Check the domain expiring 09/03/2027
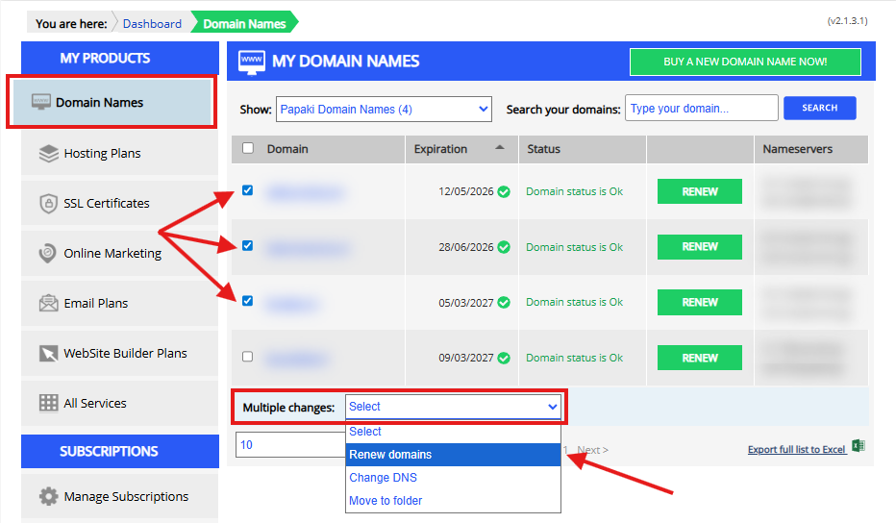Viewport: 896px width, 523px height. click(x=248, y=357)
